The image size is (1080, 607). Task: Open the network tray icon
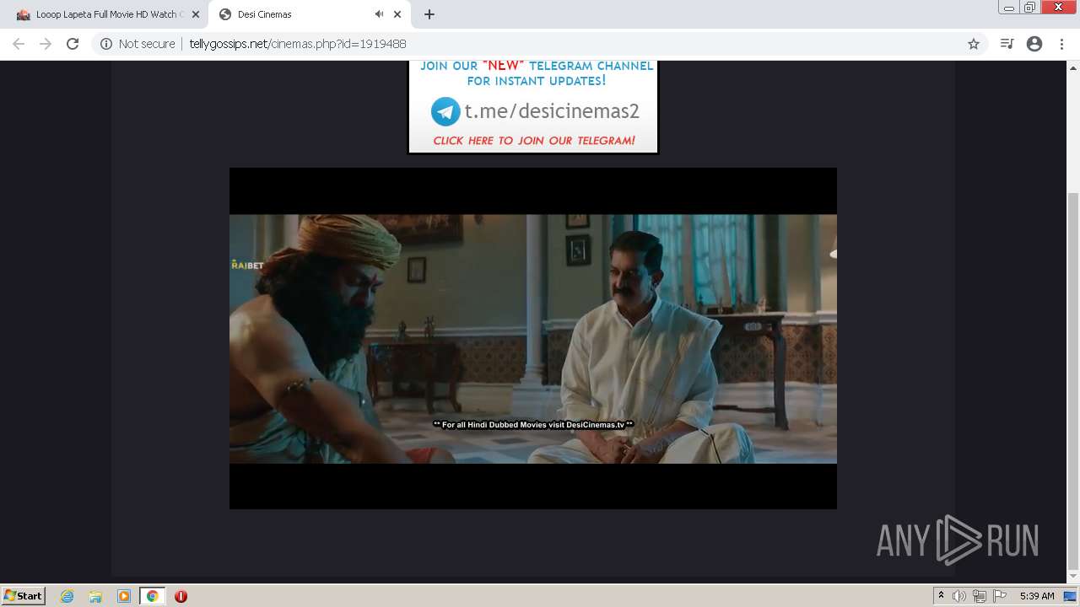[980, 596]
